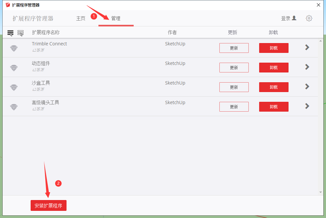Select the 沙盒工具 name text

[x=41, y=83]
